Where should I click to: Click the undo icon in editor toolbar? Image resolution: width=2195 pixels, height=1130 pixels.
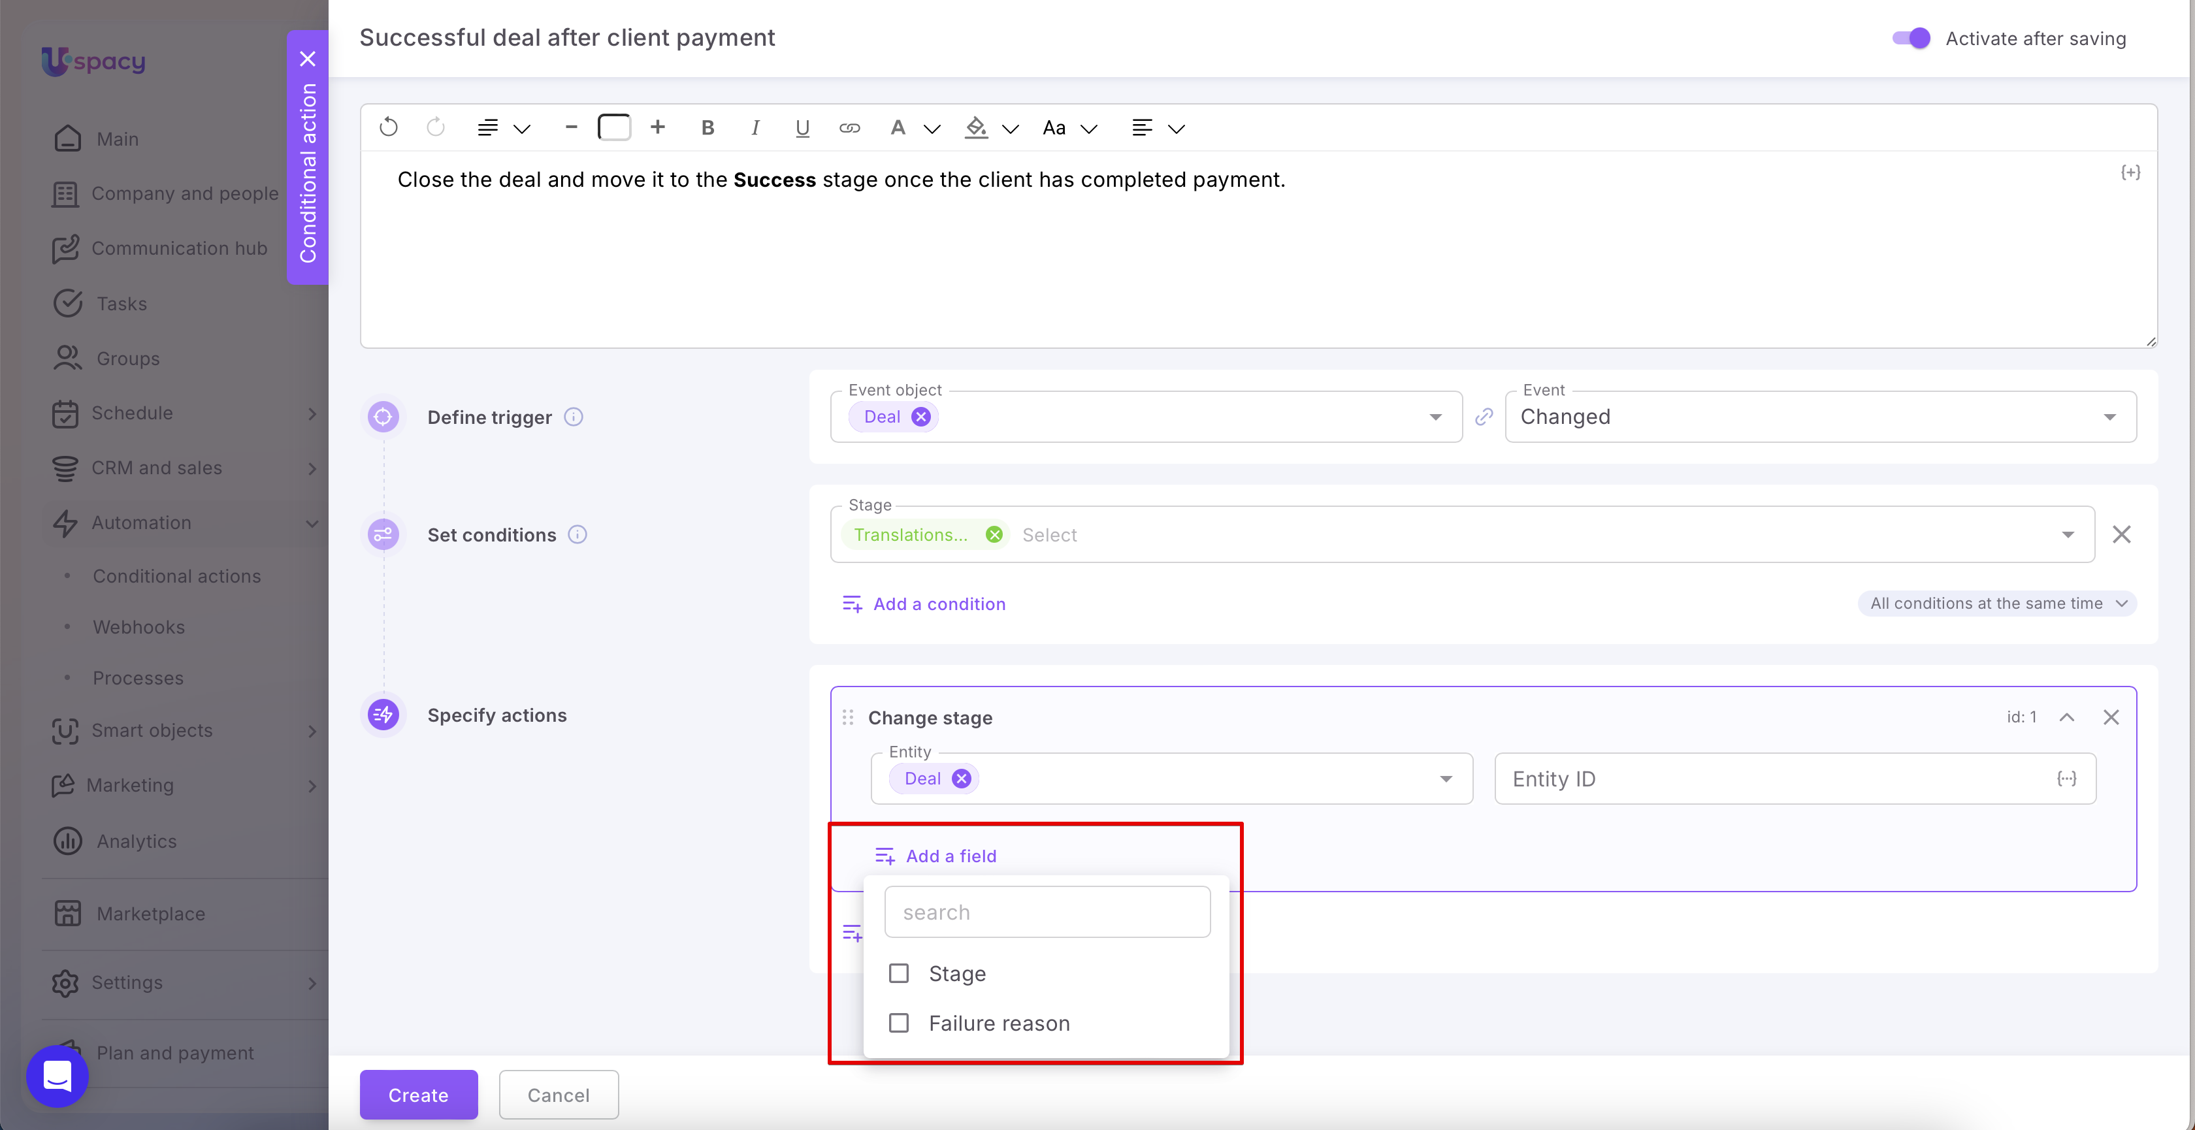click(389, 127)
